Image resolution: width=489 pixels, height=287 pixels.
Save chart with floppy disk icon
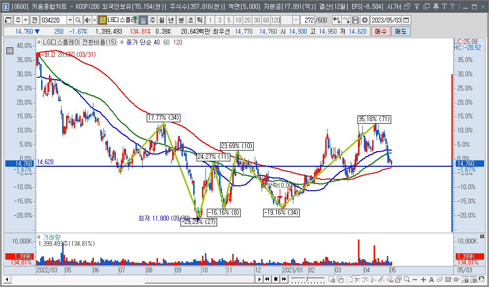[355, 20]
